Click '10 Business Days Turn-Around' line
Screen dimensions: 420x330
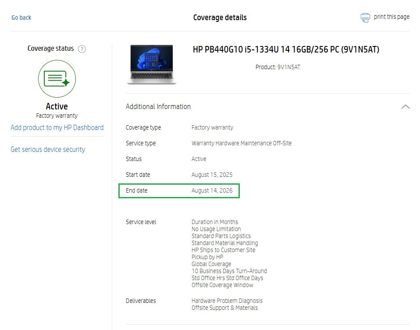coord(229,271)
